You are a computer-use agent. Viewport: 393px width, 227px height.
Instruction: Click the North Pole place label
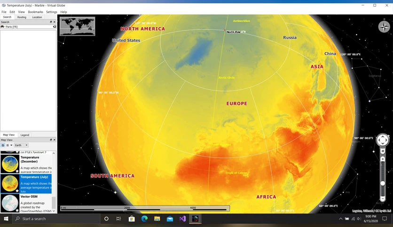(234, 32)
